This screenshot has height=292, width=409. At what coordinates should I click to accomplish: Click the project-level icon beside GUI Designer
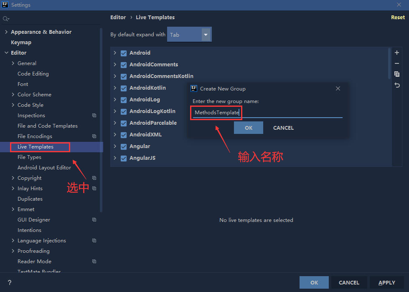click(x=94, y=219)
